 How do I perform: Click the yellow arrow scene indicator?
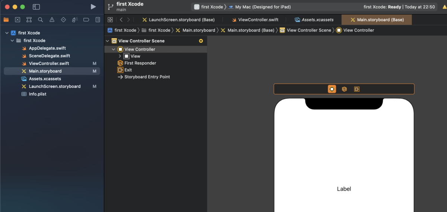pos(201,41)
